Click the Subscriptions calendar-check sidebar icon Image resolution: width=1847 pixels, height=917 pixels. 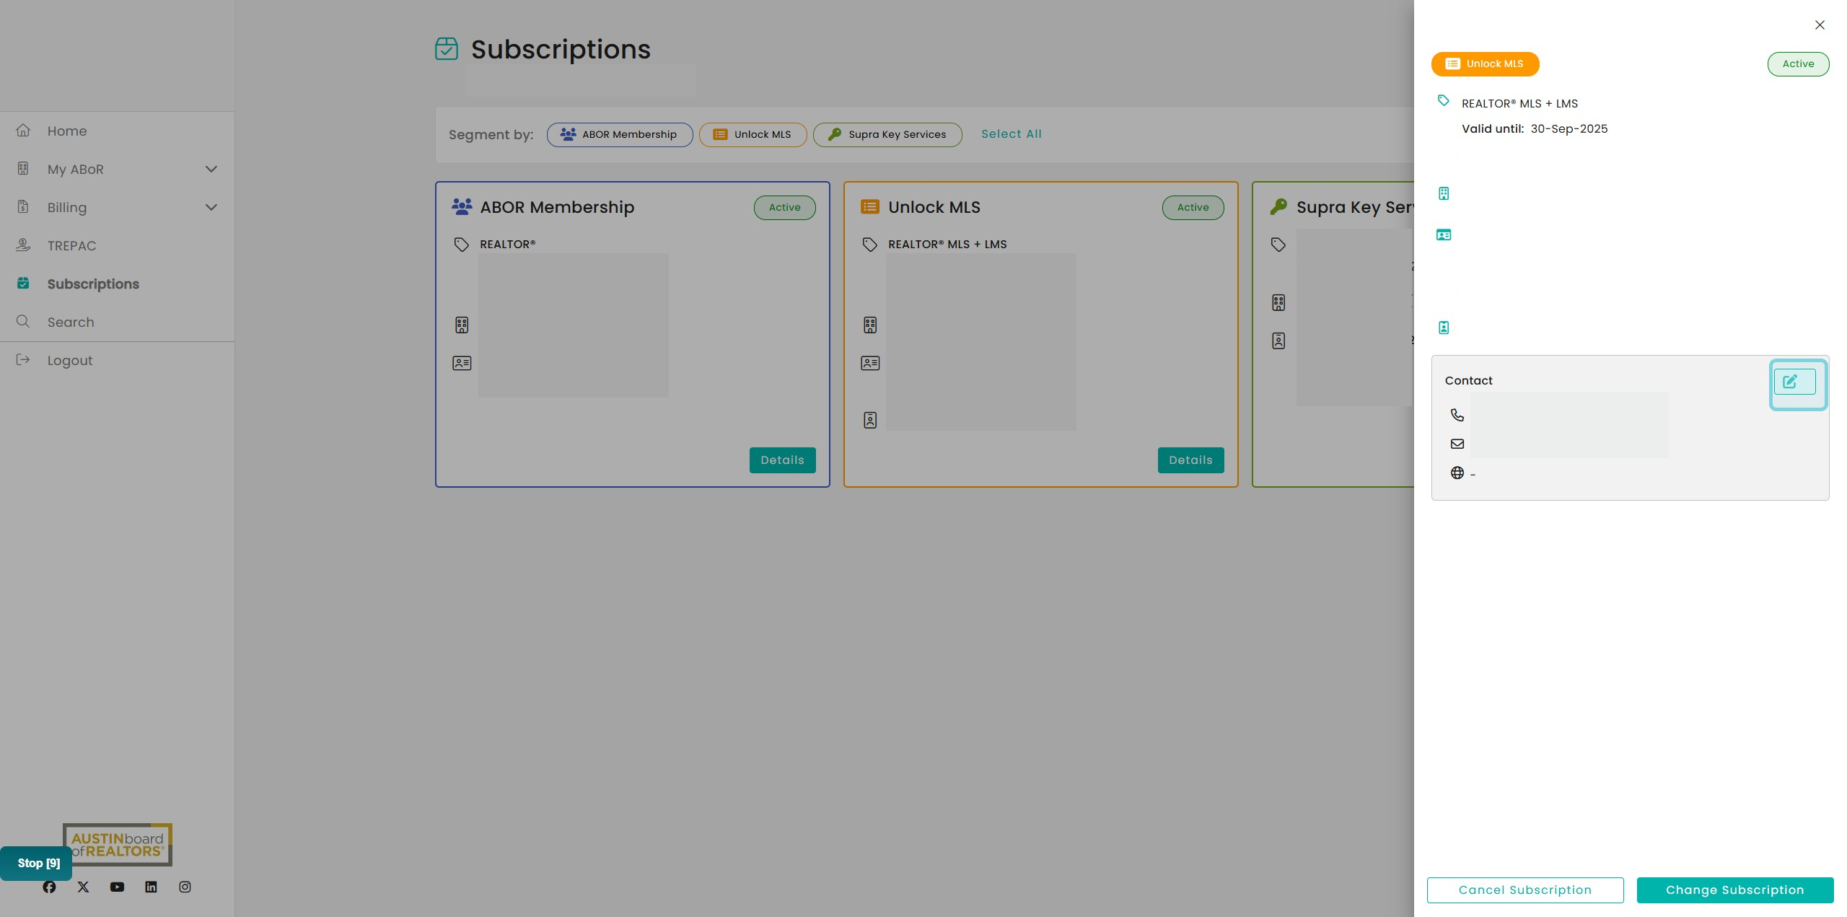pyautogui.click(x=23, y=284)
